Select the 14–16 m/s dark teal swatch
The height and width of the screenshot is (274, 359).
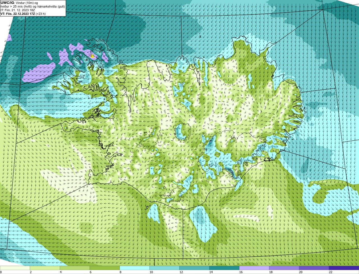[224, 268]
